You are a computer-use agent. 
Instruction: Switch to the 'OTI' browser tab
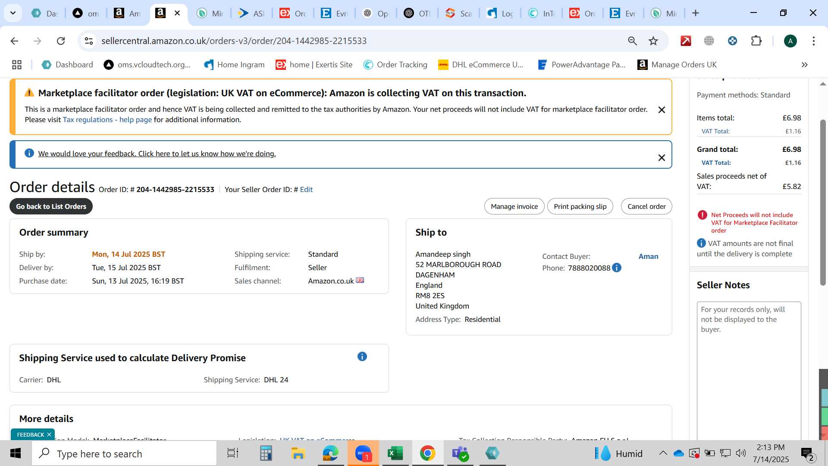tap(417, 13)
